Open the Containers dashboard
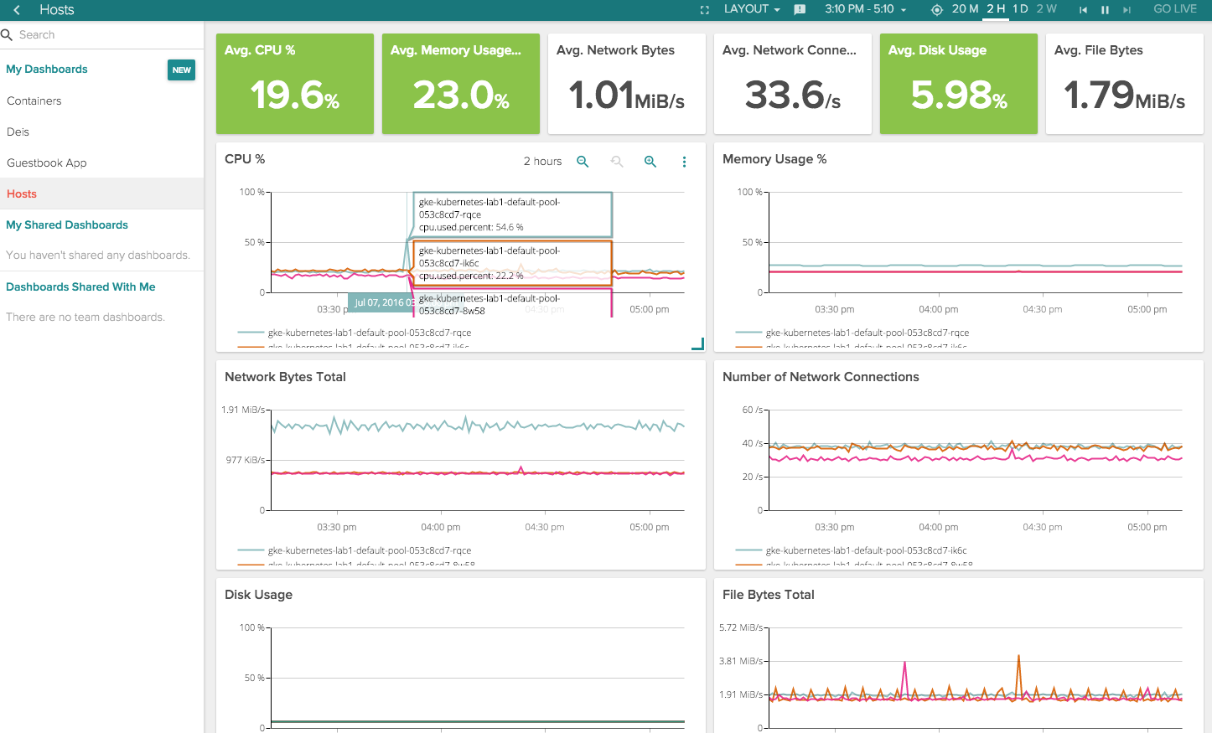This screenshot has height=733, width=1212. coord(34,101)
